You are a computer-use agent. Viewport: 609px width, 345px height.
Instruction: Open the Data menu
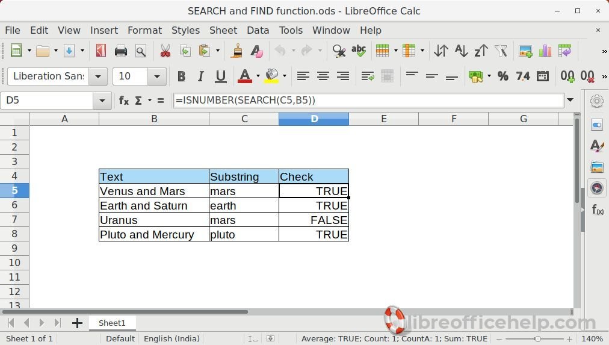pyautogui.click(x=258, y=30)
